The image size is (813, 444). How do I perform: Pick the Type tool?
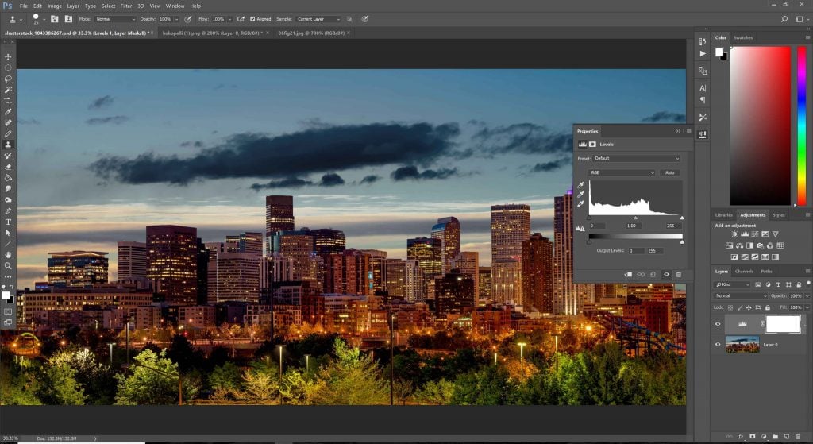point(9,222)
